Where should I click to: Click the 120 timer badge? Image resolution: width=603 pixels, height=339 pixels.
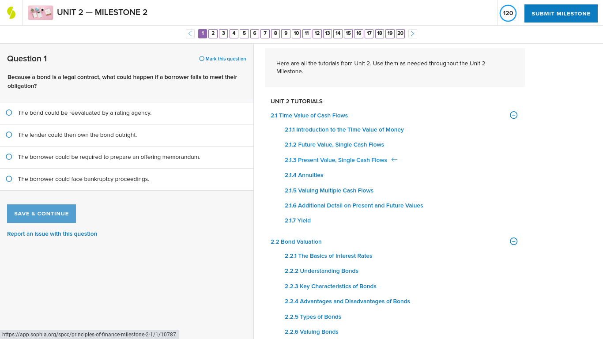click(508, 13)
